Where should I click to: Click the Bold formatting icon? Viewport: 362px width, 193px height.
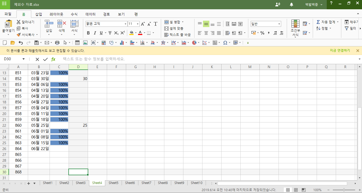pyautogui.click(x=88, y=33)
